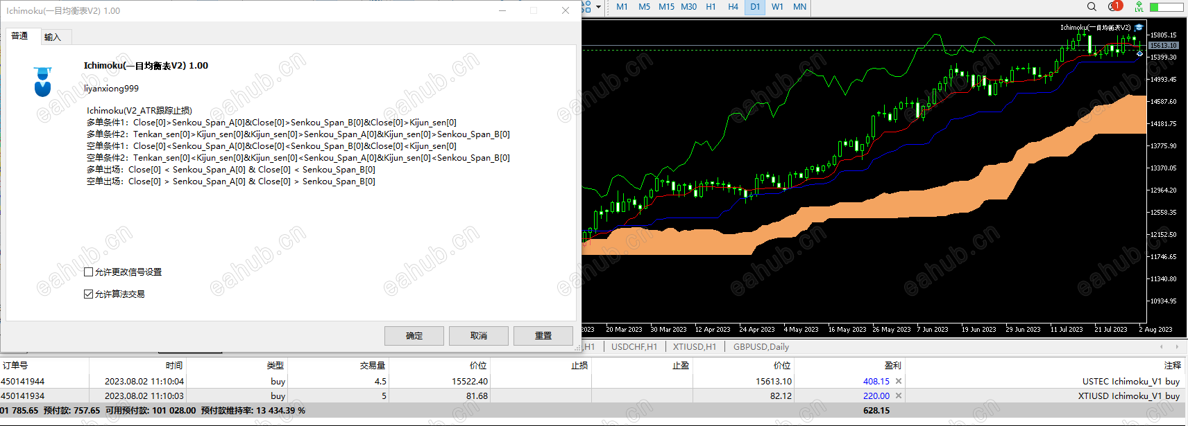
Task: Click the 408.15 profit value
Action: click(876, 381)
